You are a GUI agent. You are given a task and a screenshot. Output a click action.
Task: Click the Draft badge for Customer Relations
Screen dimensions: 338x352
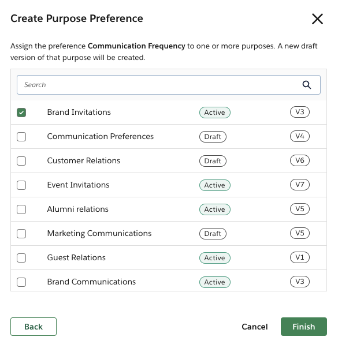213,161
